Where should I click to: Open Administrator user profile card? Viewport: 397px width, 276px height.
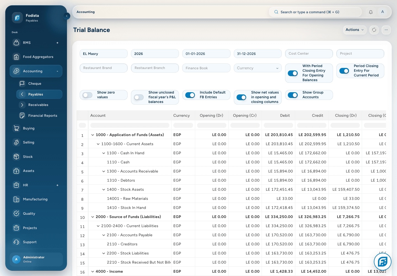click(x=36, y=259)
